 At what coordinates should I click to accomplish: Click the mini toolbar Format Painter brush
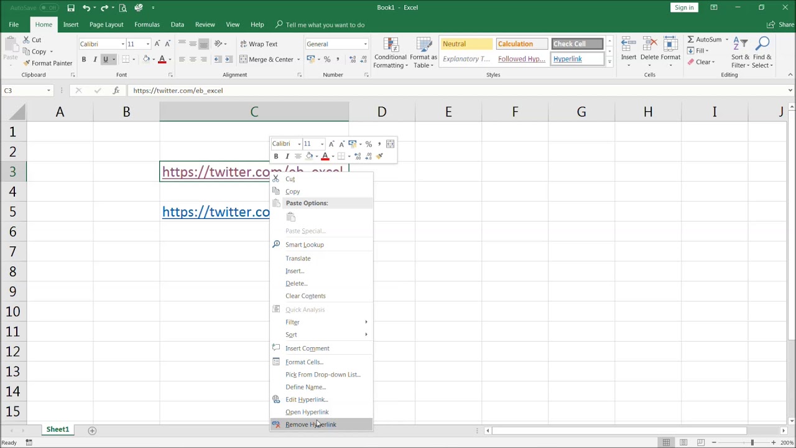click(379, 156)
